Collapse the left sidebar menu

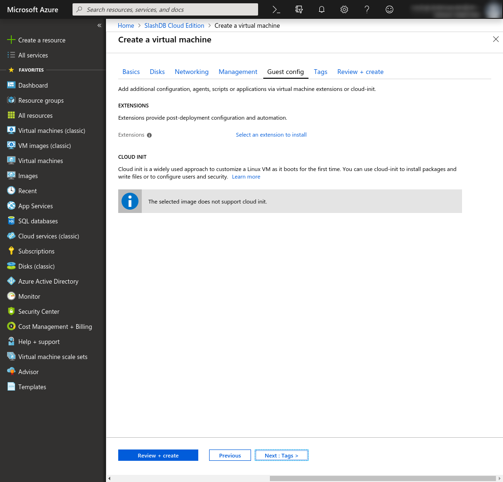click(x=99, y=25)
